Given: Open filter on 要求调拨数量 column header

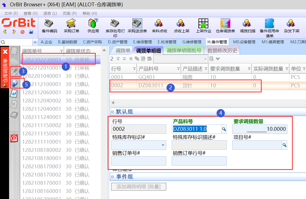Looking at the screenshot, I should tap(249, 69).
